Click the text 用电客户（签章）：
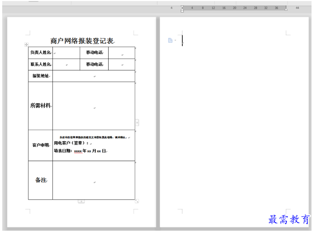Screen dimensions: 313x231 click(x=72, y=143)
